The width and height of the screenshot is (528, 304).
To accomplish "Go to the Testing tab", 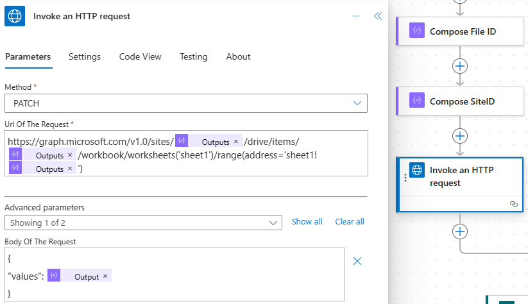I will click(x=193, y=56).
